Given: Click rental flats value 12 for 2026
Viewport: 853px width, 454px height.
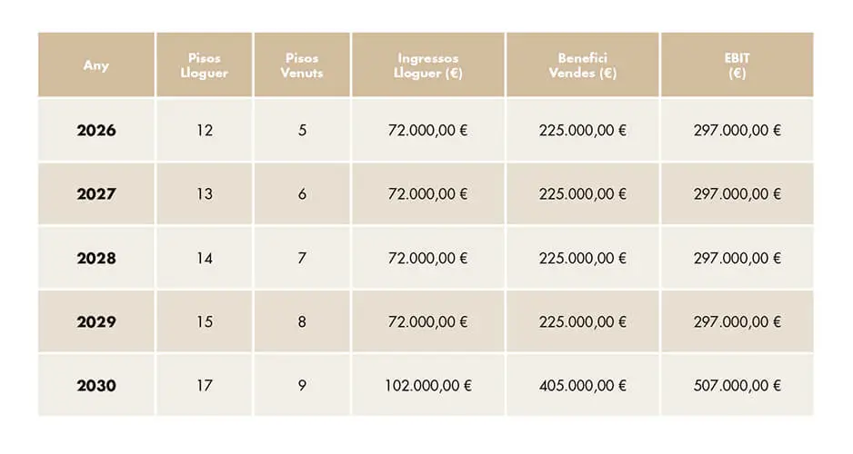Looking at the screenshot, I should 204,131.
